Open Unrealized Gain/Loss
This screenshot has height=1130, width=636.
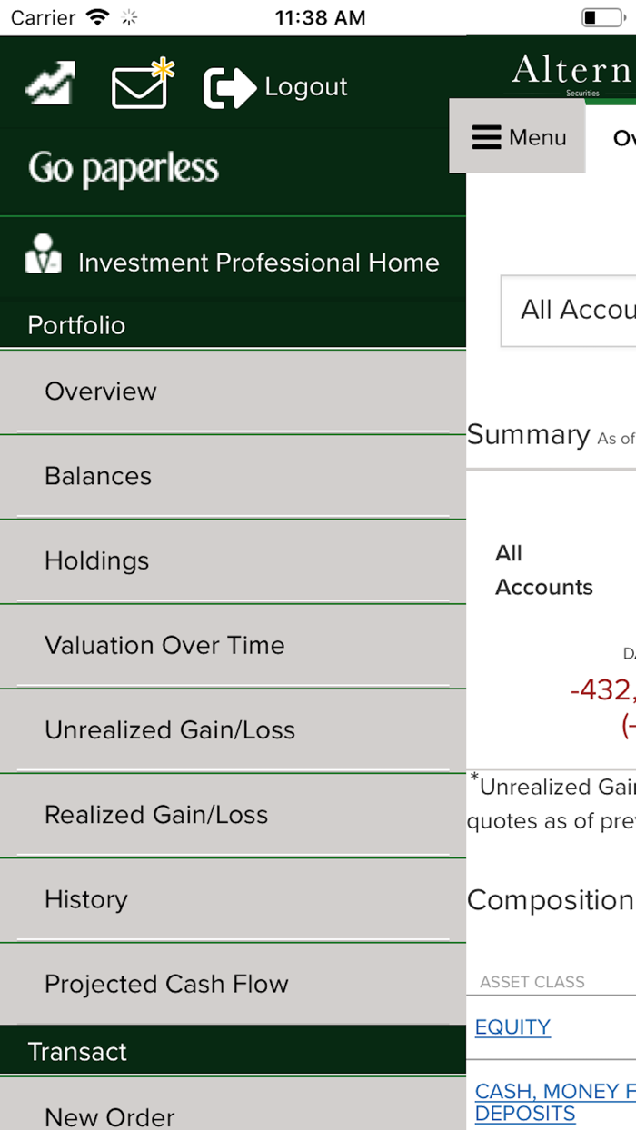click(169, 729)
